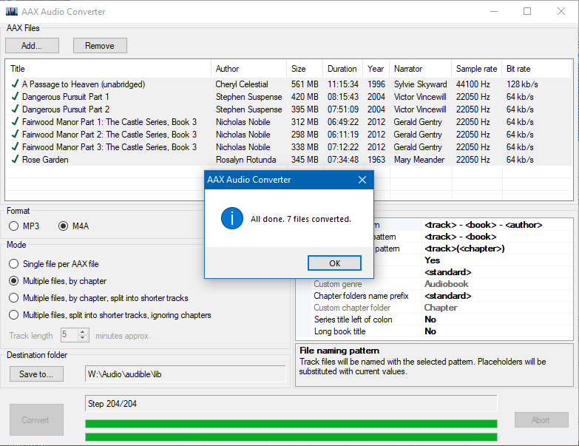Click the Remove button
The image size is (579, 446).
click(100, 45)
